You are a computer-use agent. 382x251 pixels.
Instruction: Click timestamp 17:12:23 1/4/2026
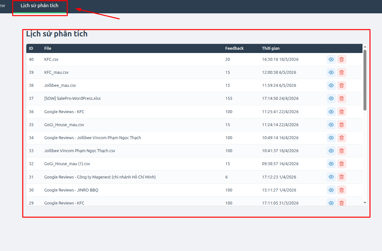pos(279,177)
